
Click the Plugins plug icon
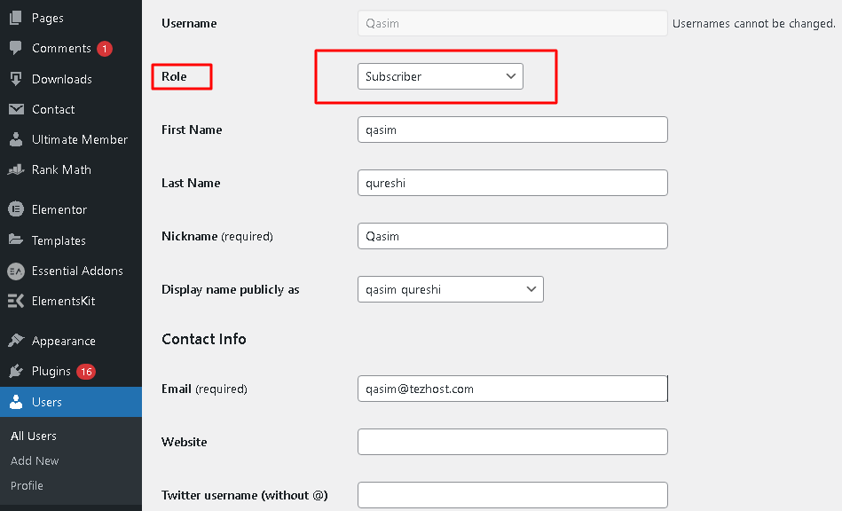[x=16, y=371]
